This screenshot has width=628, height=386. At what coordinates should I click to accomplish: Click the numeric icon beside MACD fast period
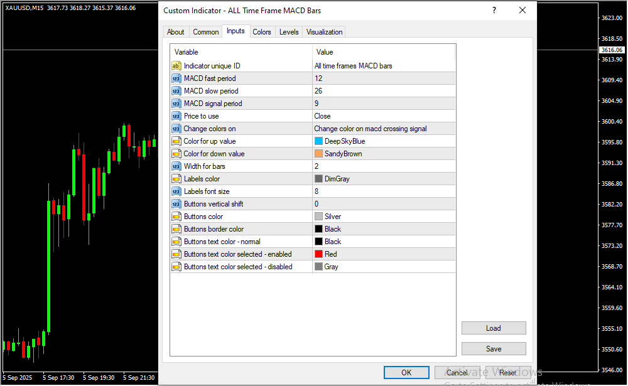(176, 78)
